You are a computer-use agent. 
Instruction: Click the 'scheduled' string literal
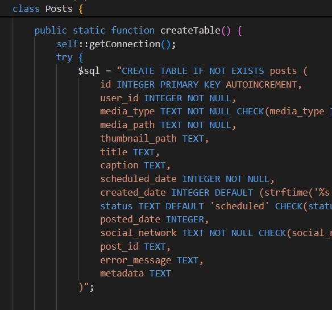point(239,206)
